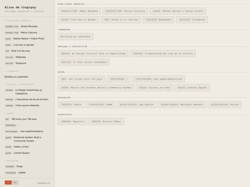Open the 196 livres pour 196 pays card

(x=81, y=79)
